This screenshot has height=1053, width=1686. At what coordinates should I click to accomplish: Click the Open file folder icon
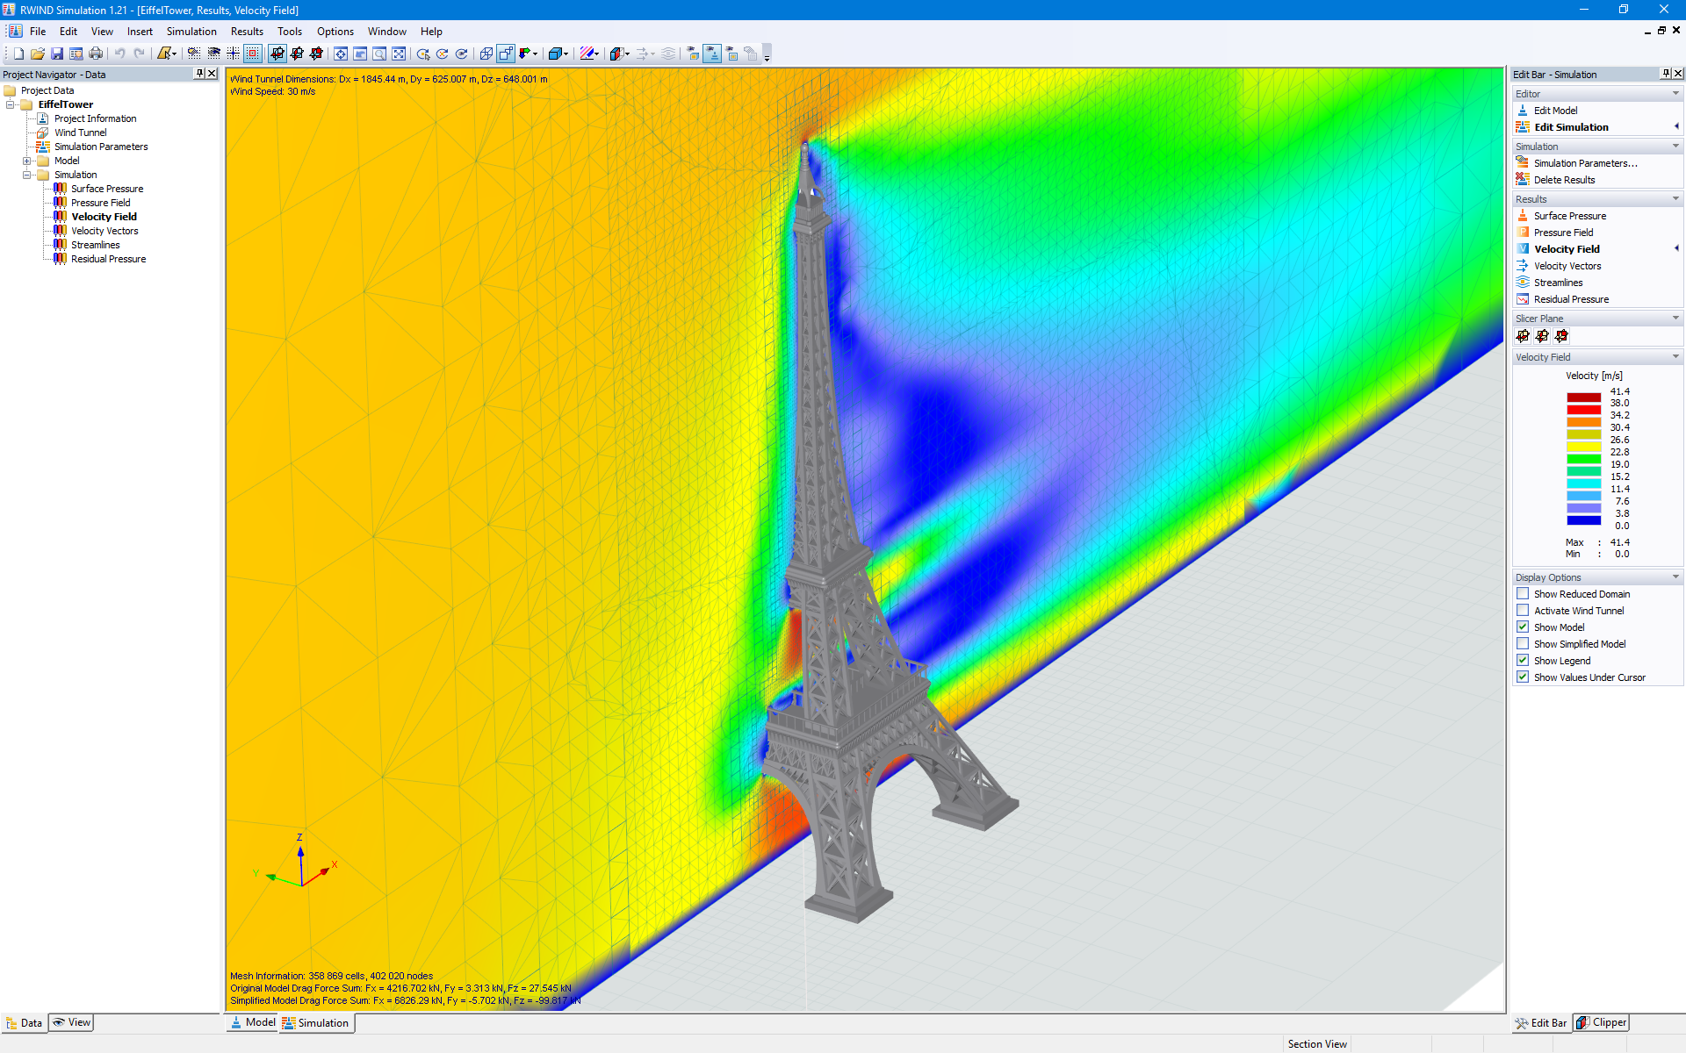click(38, 54)
